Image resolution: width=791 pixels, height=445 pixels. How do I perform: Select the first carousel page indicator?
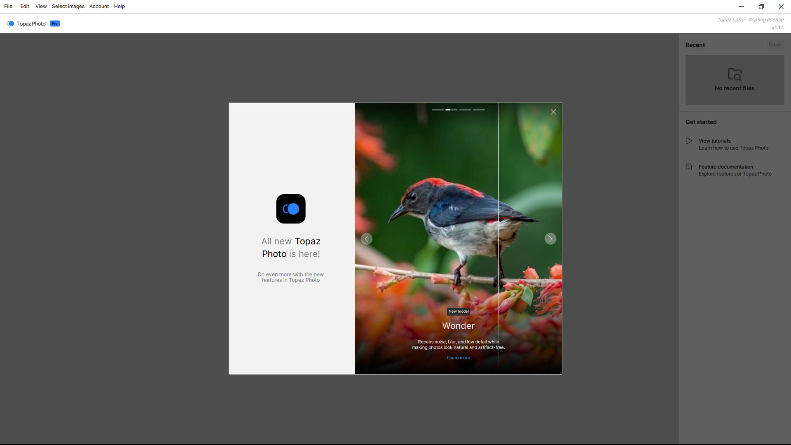click(x=437, y=110)
